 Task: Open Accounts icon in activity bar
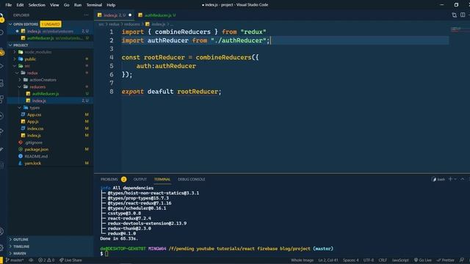point(1,232)
